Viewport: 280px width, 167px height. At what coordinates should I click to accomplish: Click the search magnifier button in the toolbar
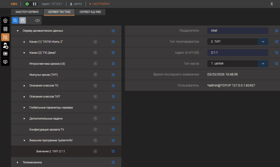15,20
